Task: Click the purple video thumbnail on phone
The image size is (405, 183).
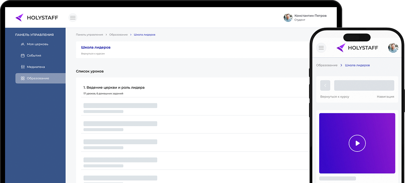Action: point(357,143)
